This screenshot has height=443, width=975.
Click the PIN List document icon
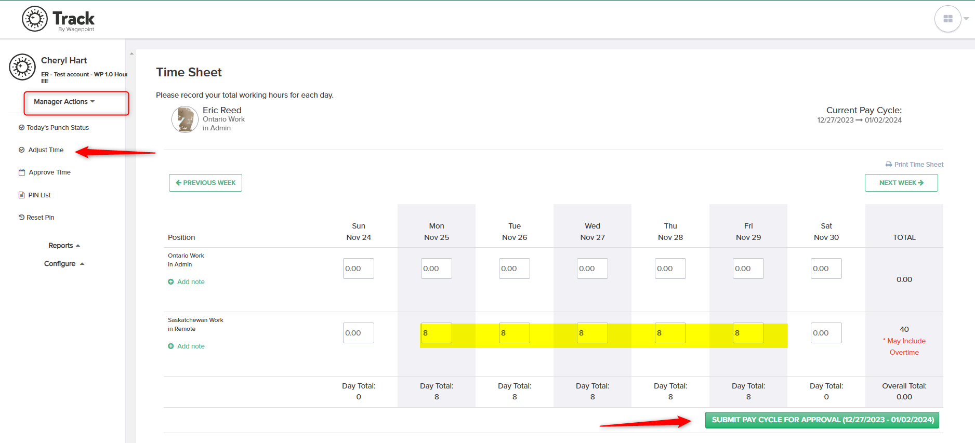pos(22,195)
